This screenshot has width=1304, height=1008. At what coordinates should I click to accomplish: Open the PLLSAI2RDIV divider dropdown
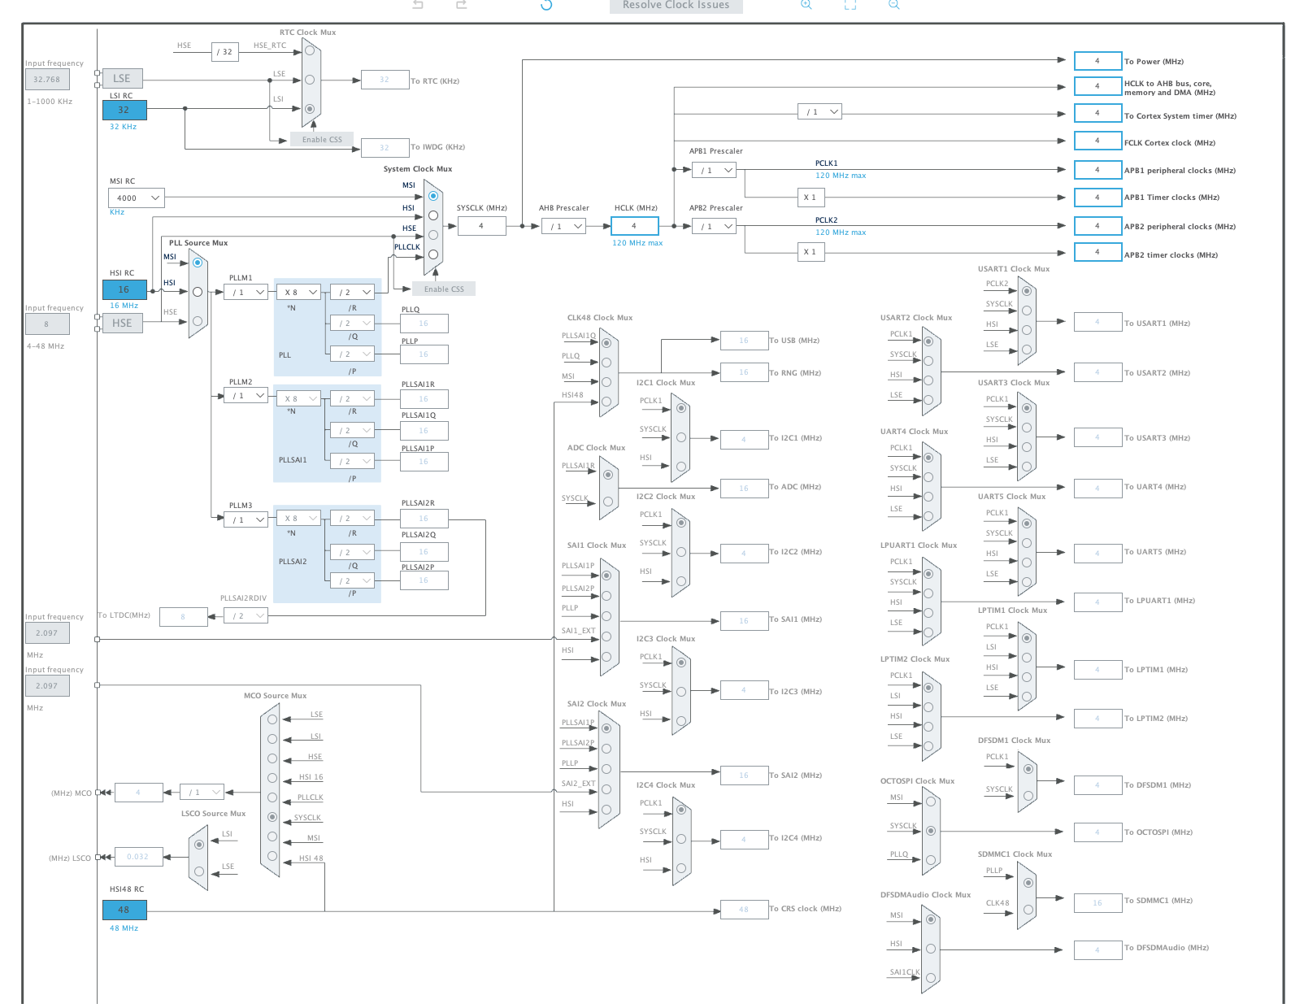pos(246,616)
